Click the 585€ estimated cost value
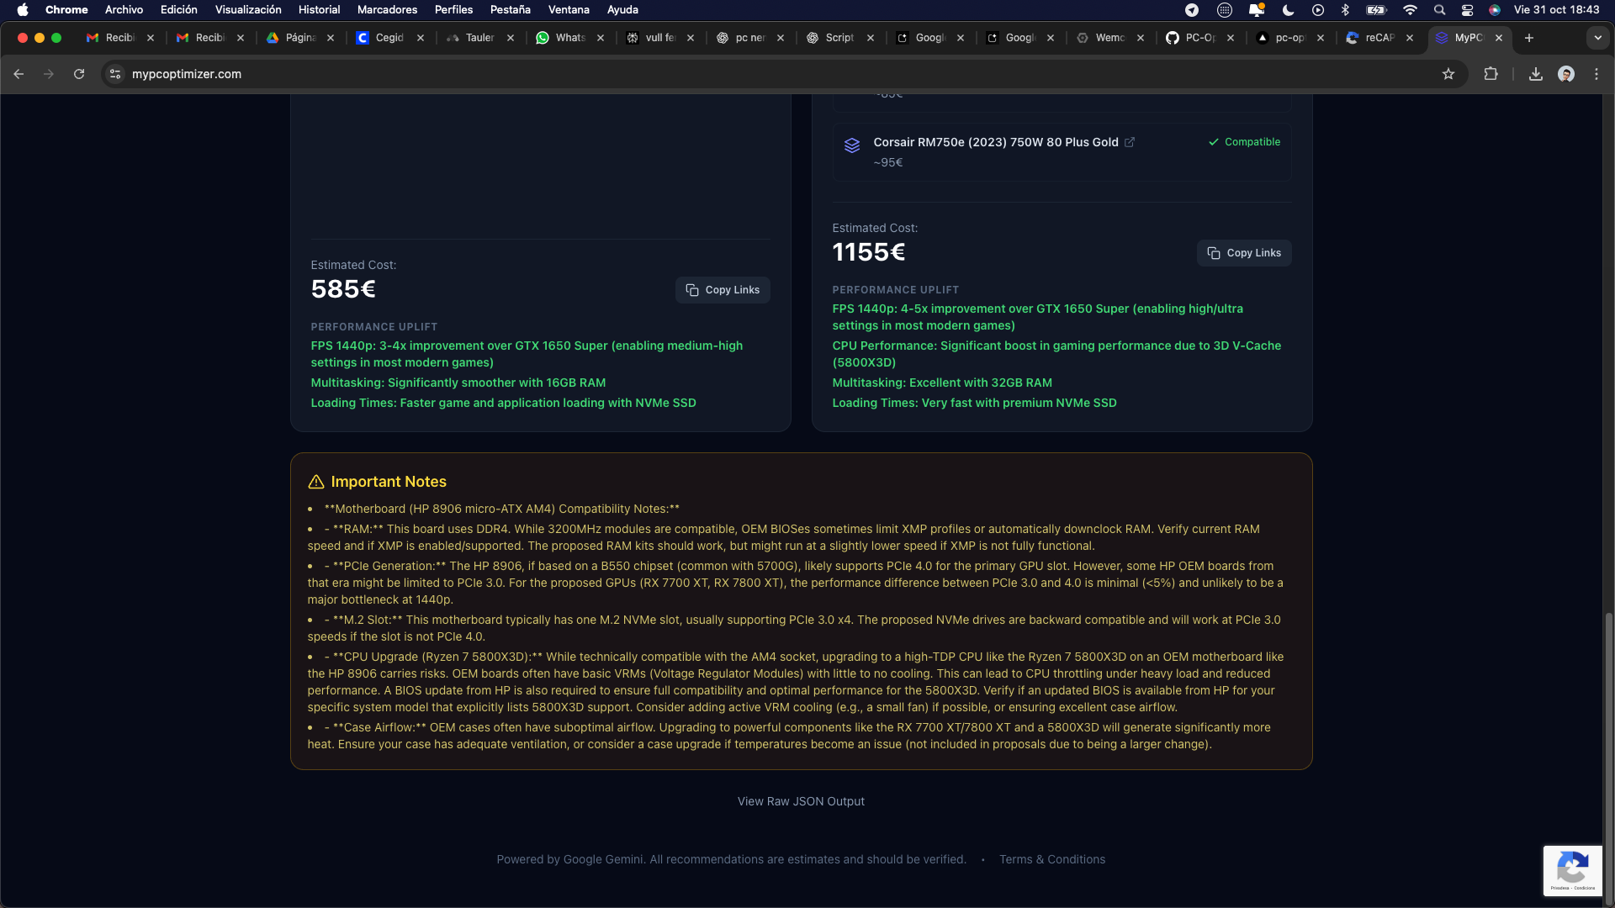Screen dimensions: 1615x908 (343, 289)
